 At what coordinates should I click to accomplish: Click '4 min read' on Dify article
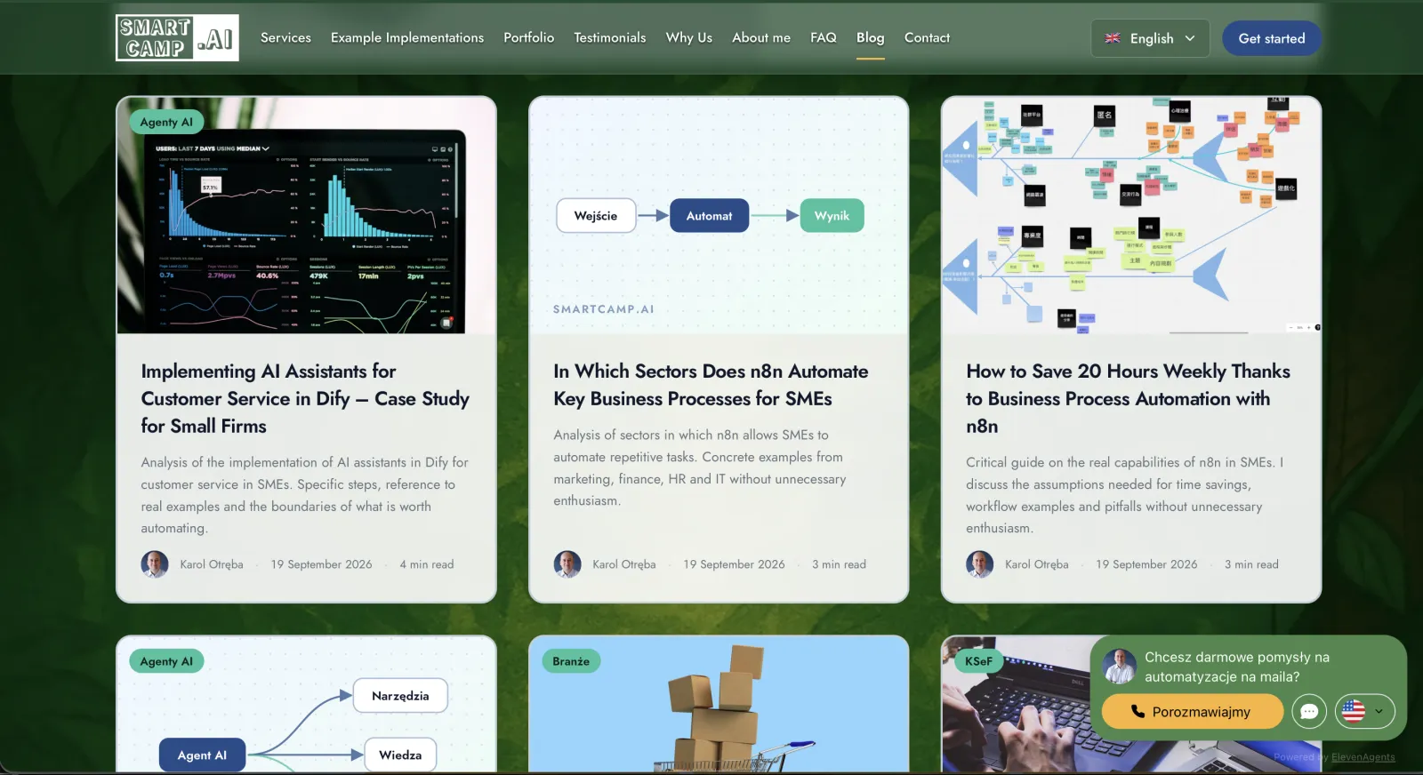[x=427, y=564]
